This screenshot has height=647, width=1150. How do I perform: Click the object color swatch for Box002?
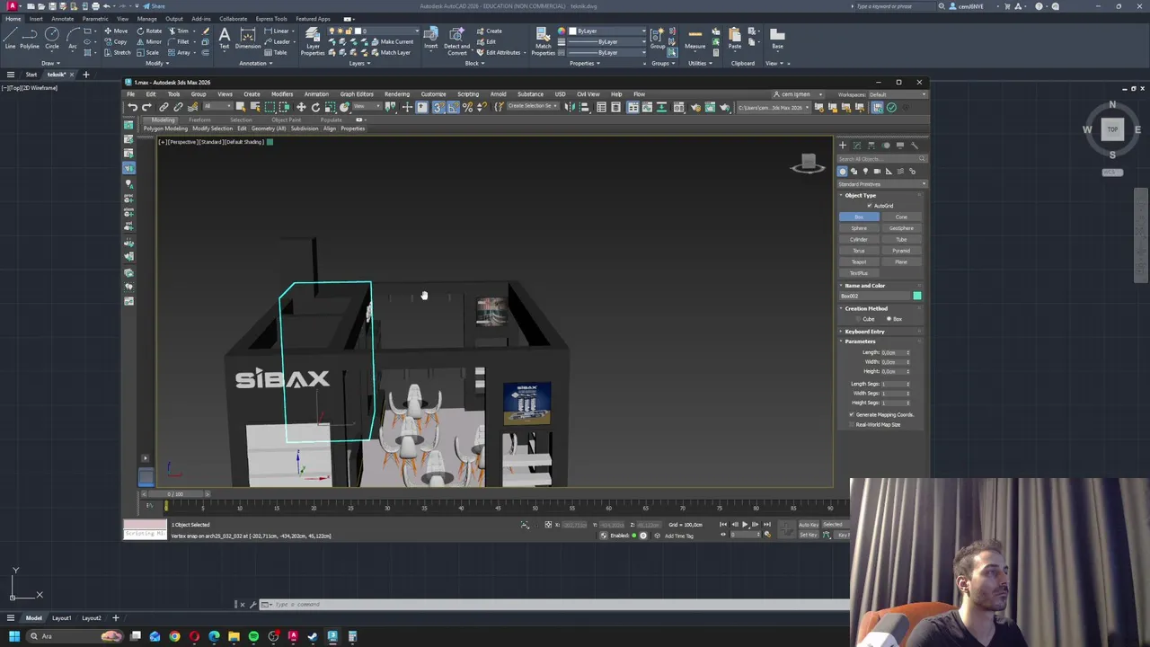click(916, 296)
